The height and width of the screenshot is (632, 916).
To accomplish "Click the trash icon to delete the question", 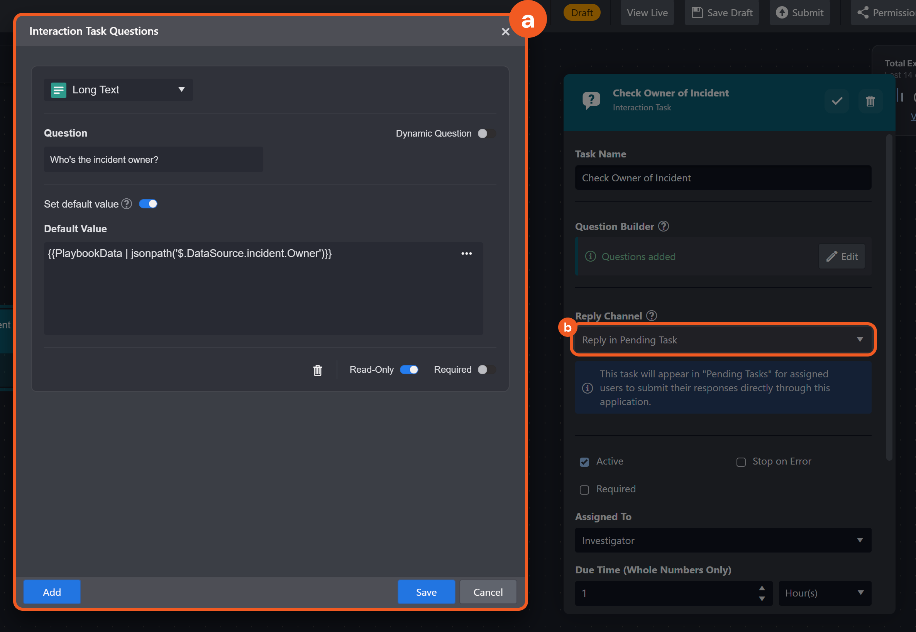I will pos(317,370).
